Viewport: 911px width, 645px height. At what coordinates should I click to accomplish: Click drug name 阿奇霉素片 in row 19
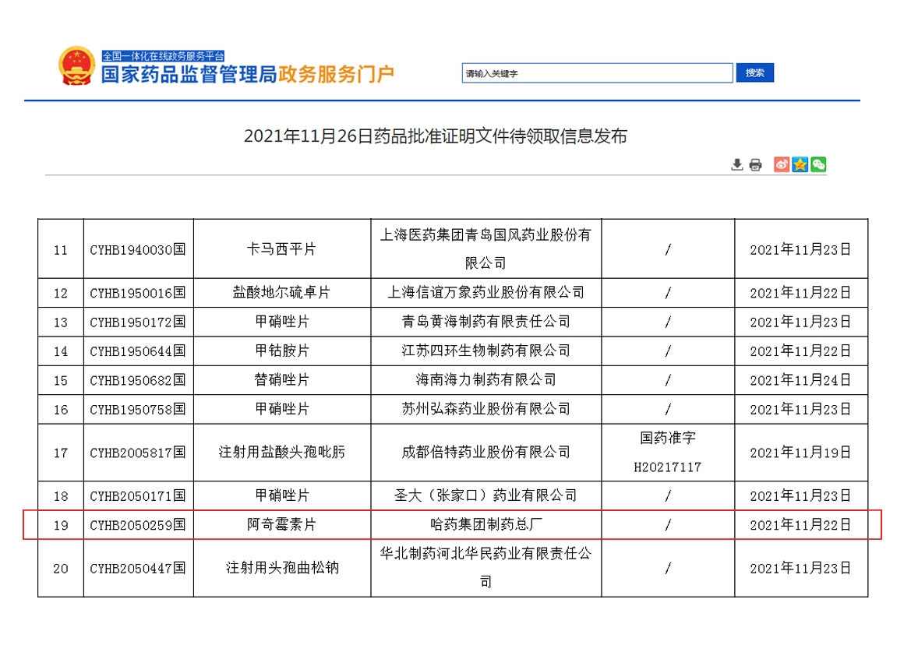281,525
